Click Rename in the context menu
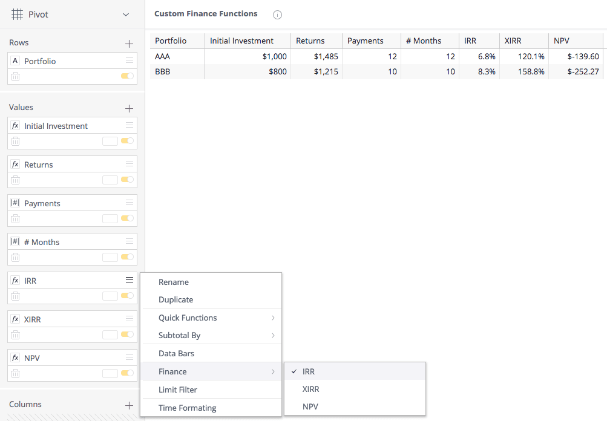 click(212, 282)
